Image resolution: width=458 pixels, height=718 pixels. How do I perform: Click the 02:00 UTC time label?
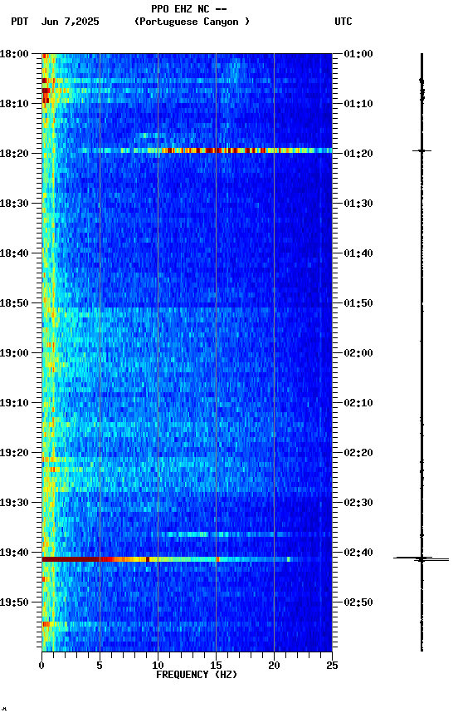tap(358, 353)
